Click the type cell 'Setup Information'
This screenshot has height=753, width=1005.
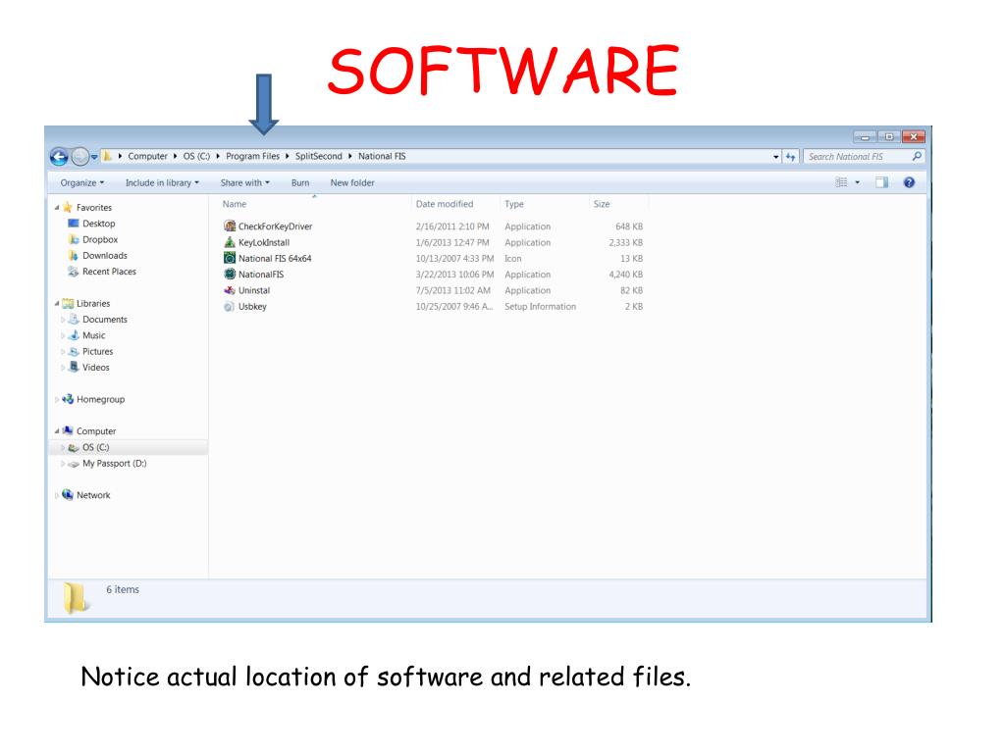(x=540, y=307)
